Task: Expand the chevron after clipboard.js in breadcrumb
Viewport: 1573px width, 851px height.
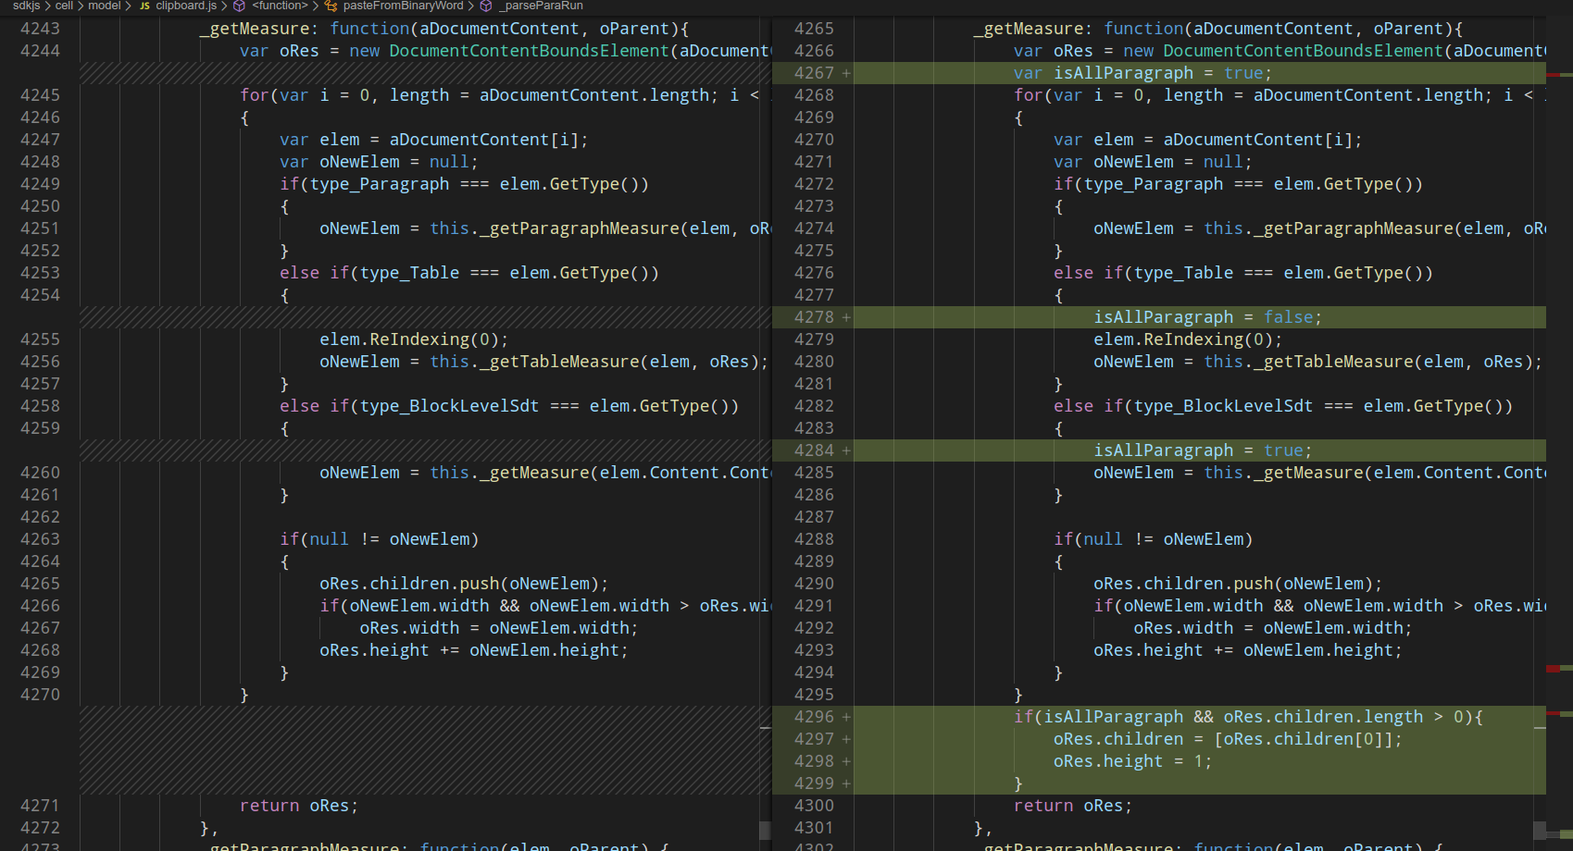Action: 225,6
